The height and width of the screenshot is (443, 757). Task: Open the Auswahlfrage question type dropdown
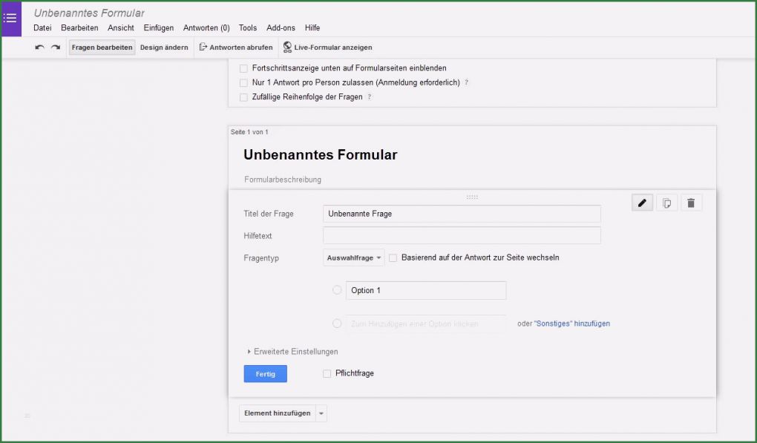354,257
